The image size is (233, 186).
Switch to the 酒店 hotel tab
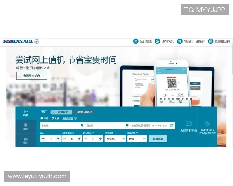(x=26, y=127)
